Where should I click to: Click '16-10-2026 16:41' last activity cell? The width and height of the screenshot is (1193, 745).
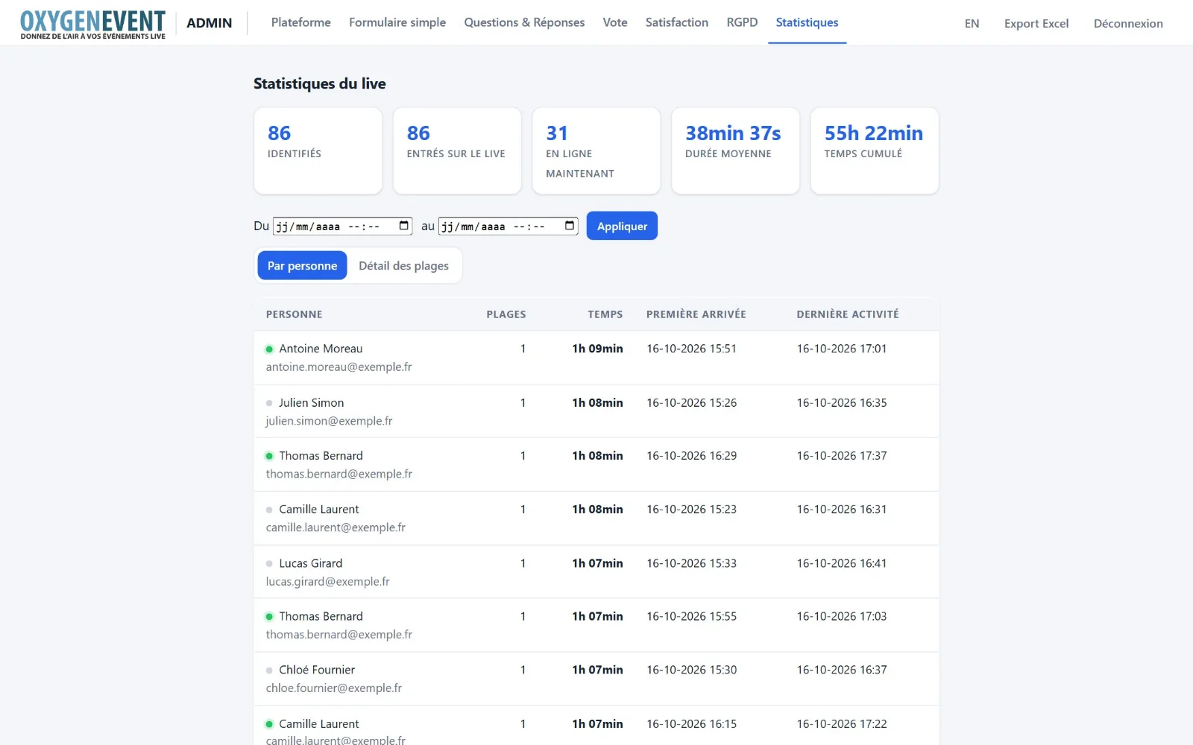point(842,563)
